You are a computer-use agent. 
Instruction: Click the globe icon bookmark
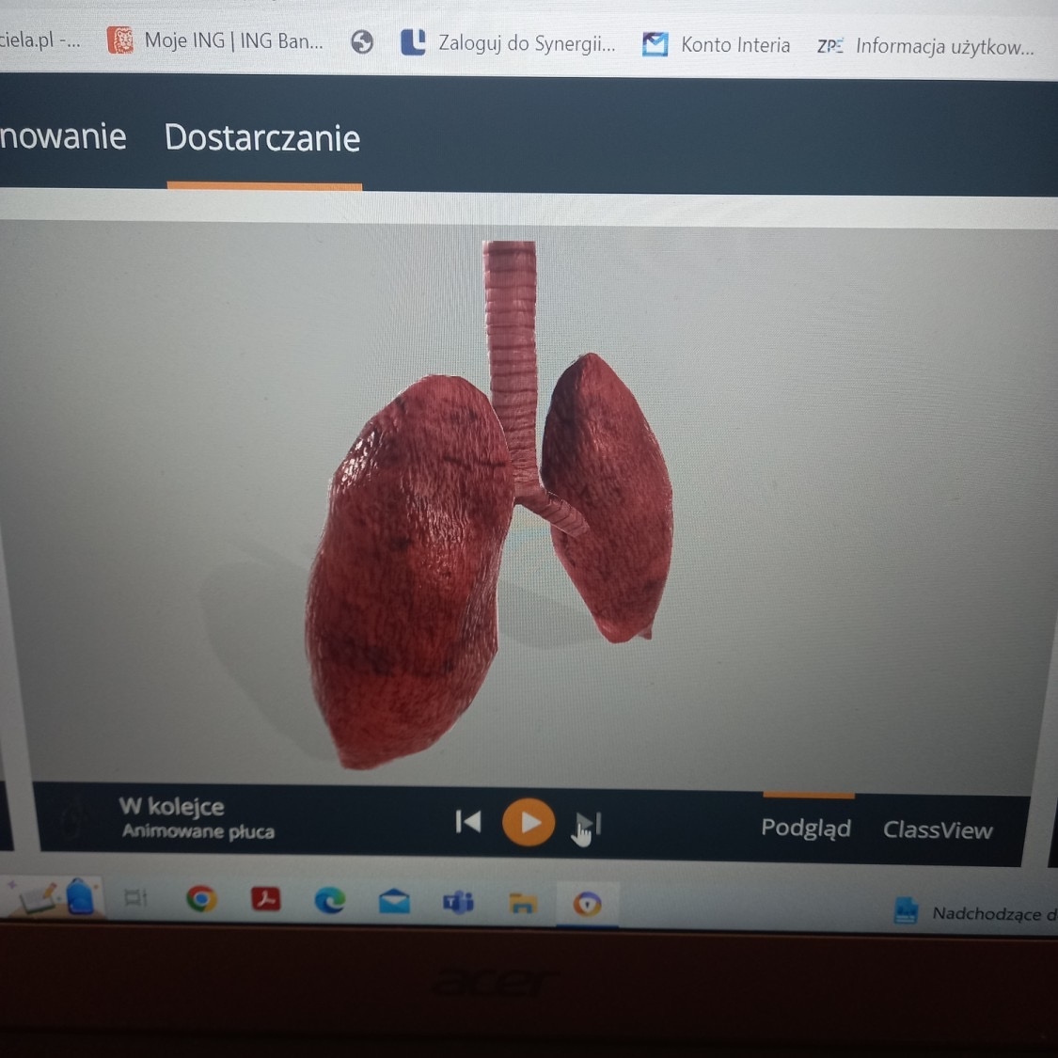click(362, 42)
